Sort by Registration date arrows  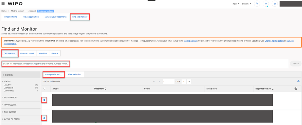click(273, 89)
